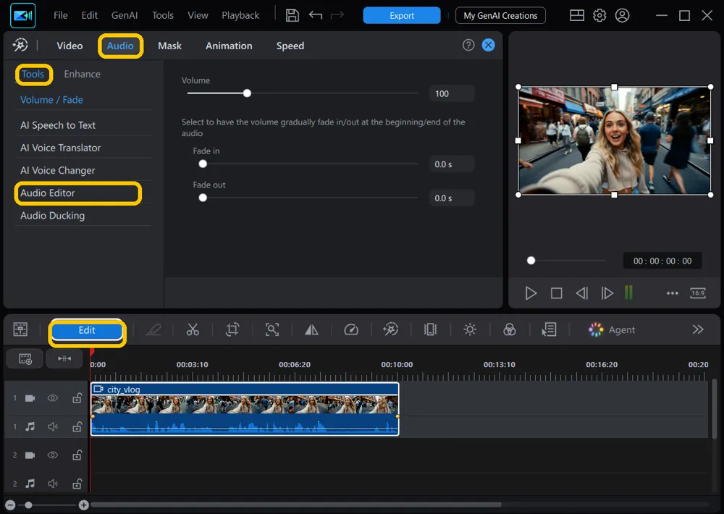
Task: Lock audio track 1
Action: [77, 426]
